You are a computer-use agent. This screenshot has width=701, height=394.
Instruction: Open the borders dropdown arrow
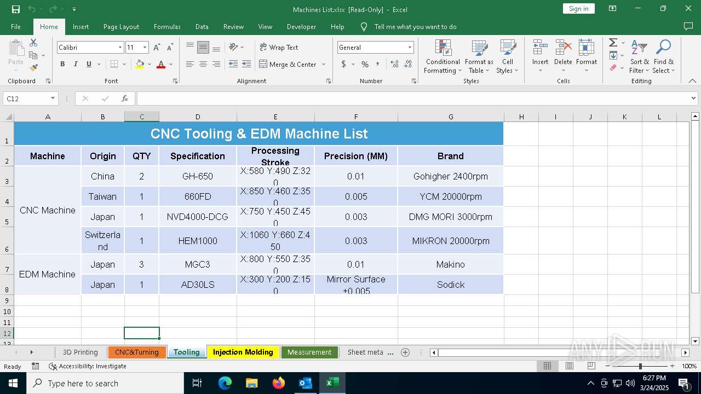[x=124, y=64]
